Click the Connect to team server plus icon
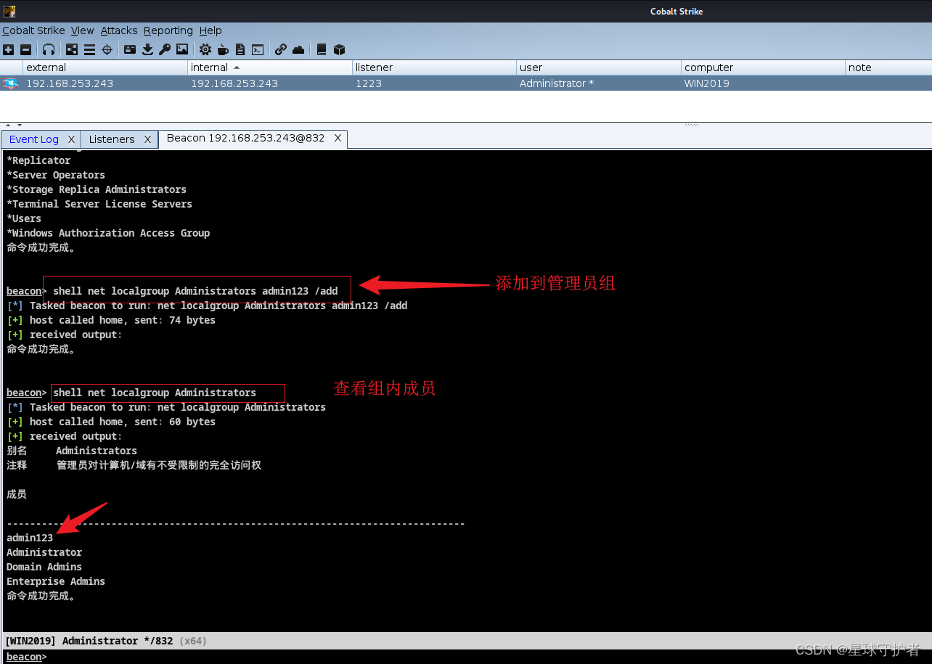Screen dimensions: 932x664 [8, 49]
